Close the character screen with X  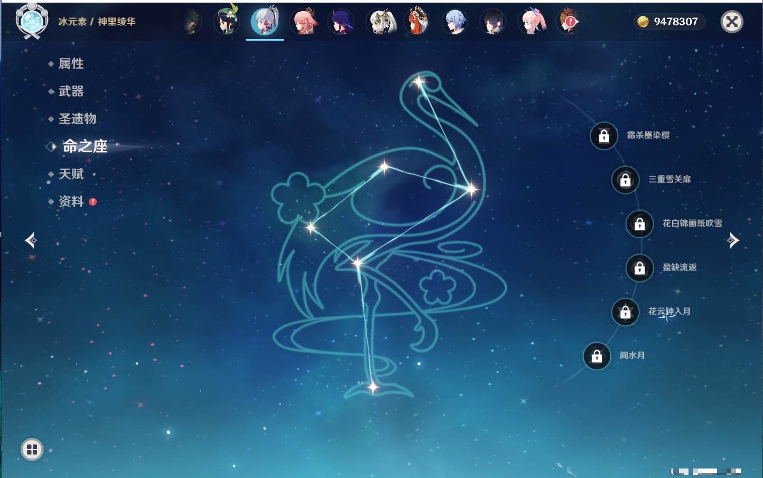coord(732,22)
